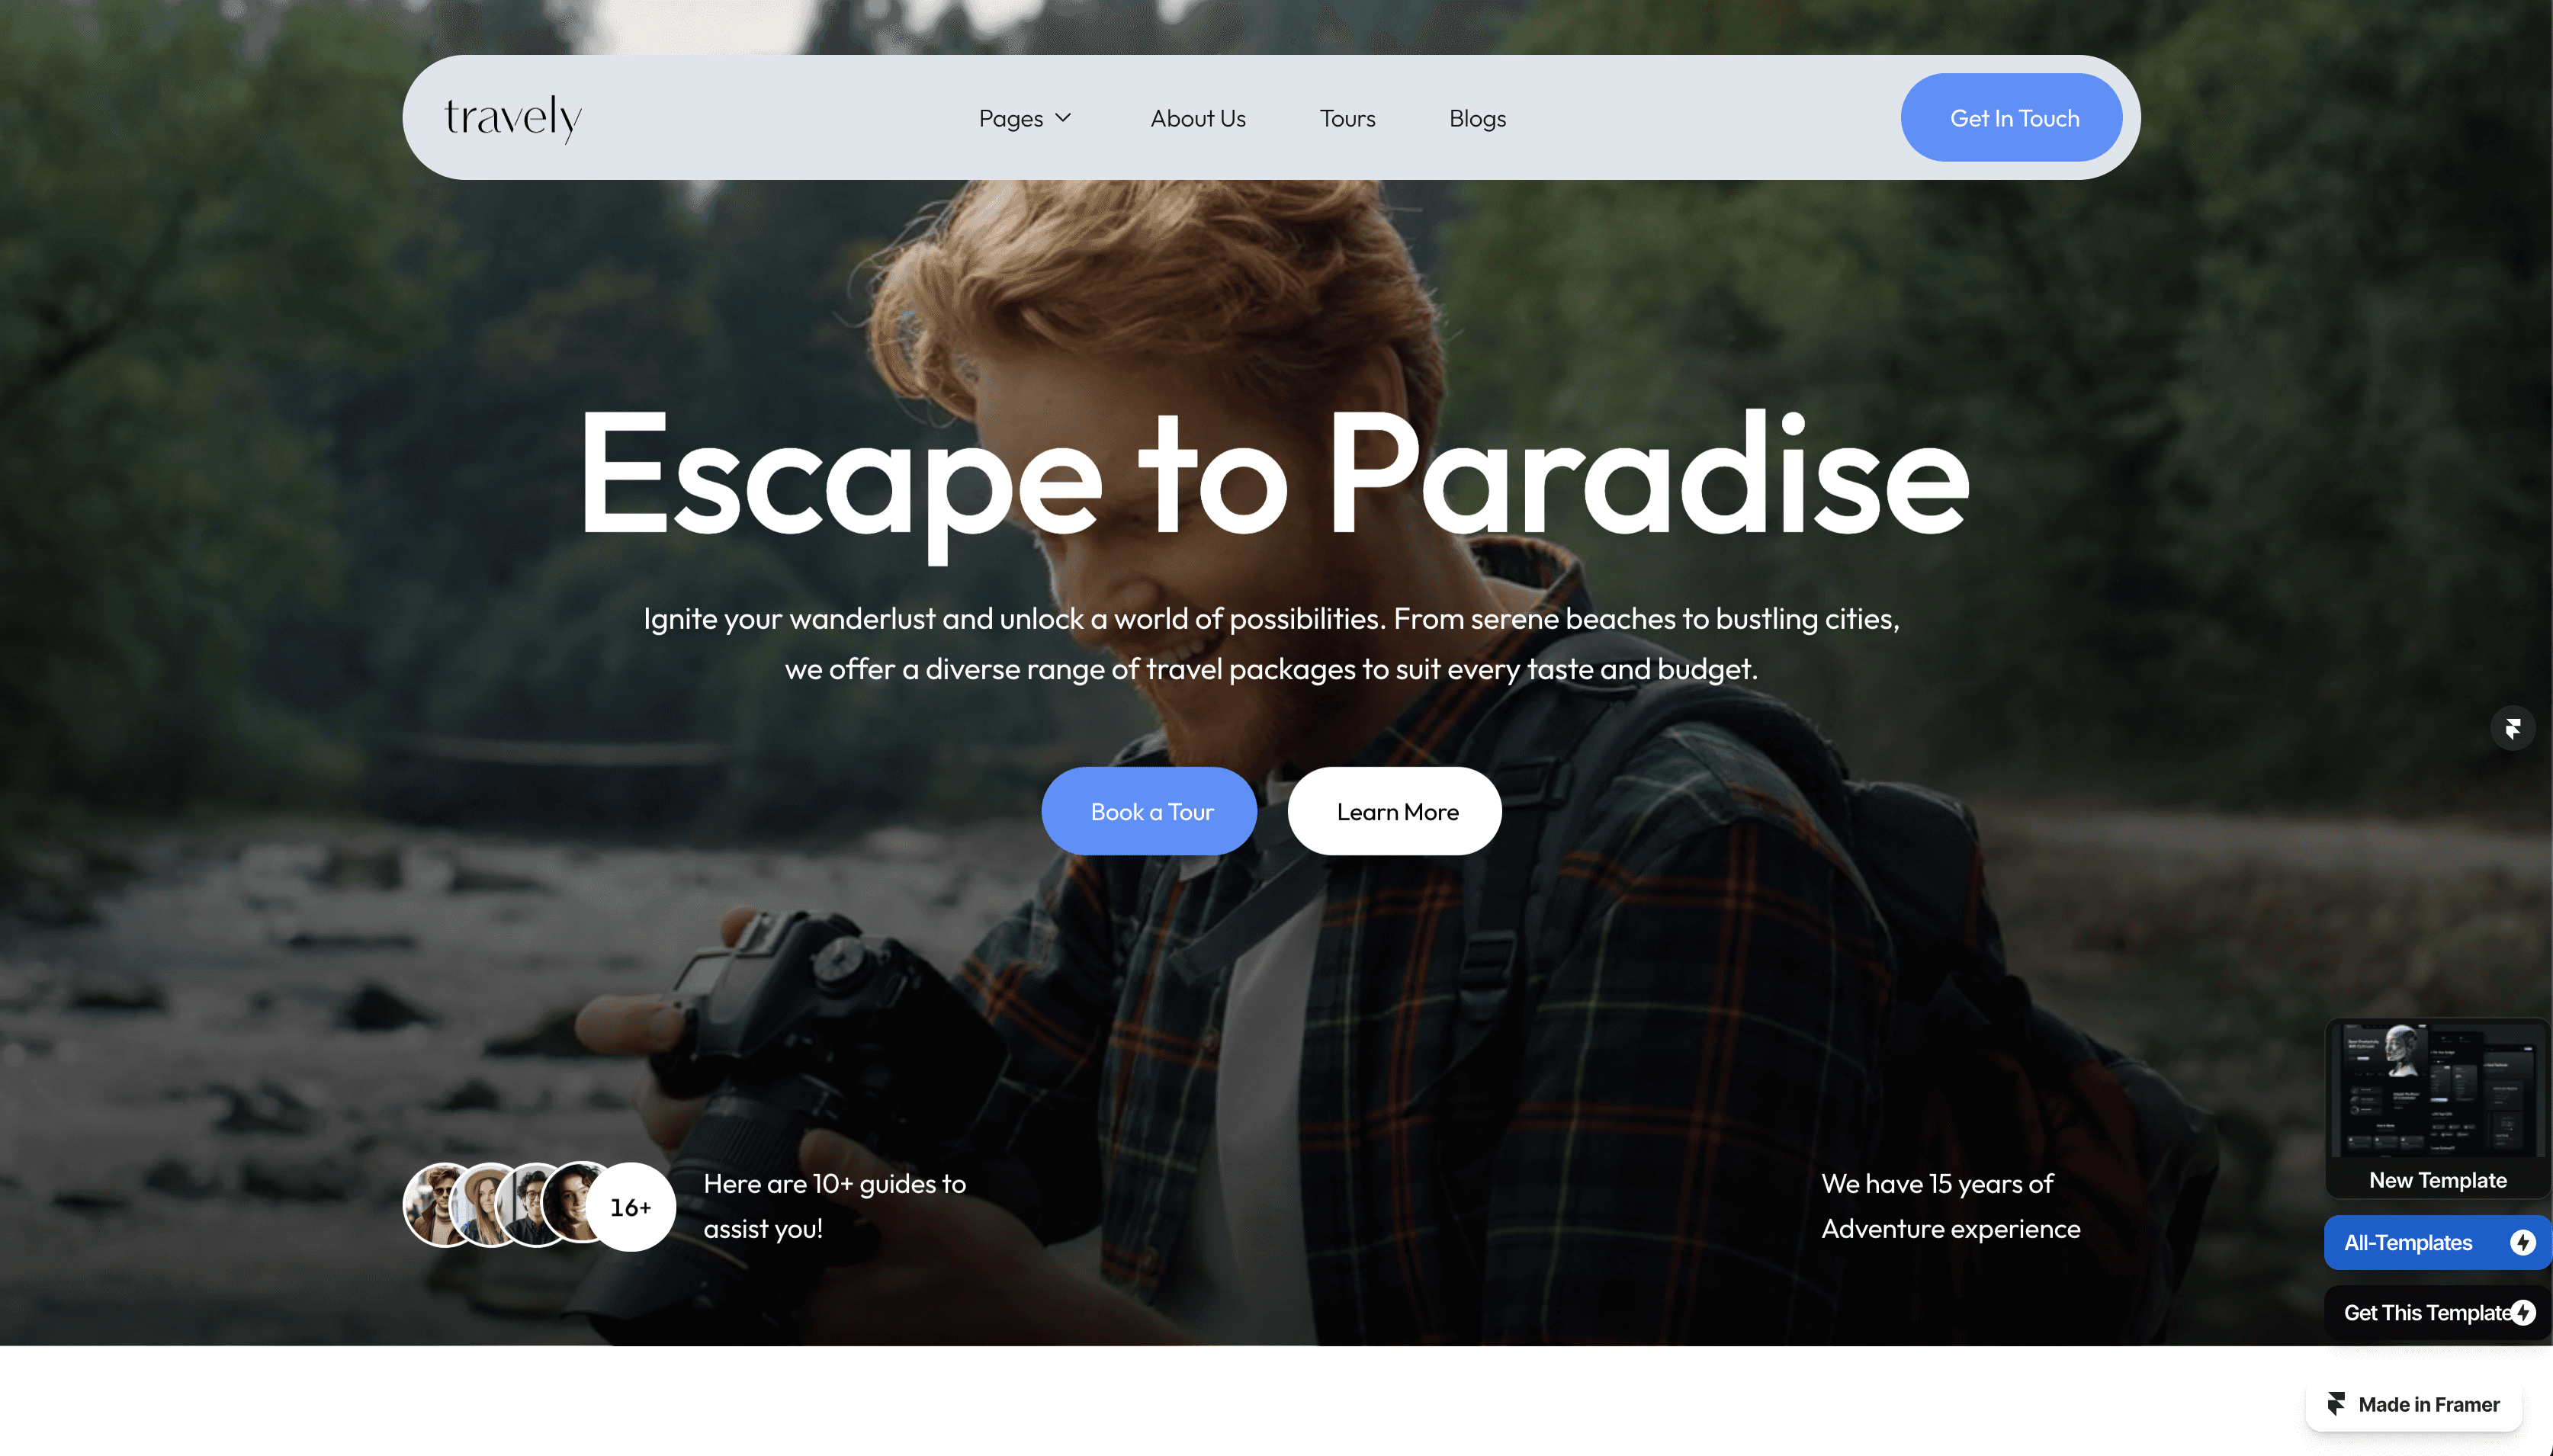Viewport: 2553px width, 1456px height.
Task: Open the Blogs nav link
Action: click(x=1477, y=118)
